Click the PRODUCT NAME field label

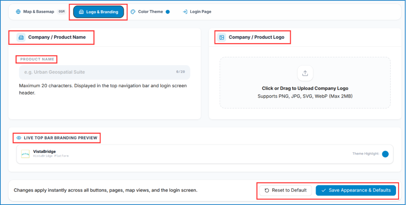[37, 59]
